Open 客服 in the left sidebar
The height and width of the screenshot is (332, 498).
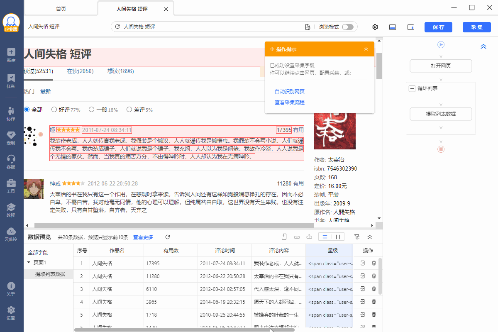(11, 162)
